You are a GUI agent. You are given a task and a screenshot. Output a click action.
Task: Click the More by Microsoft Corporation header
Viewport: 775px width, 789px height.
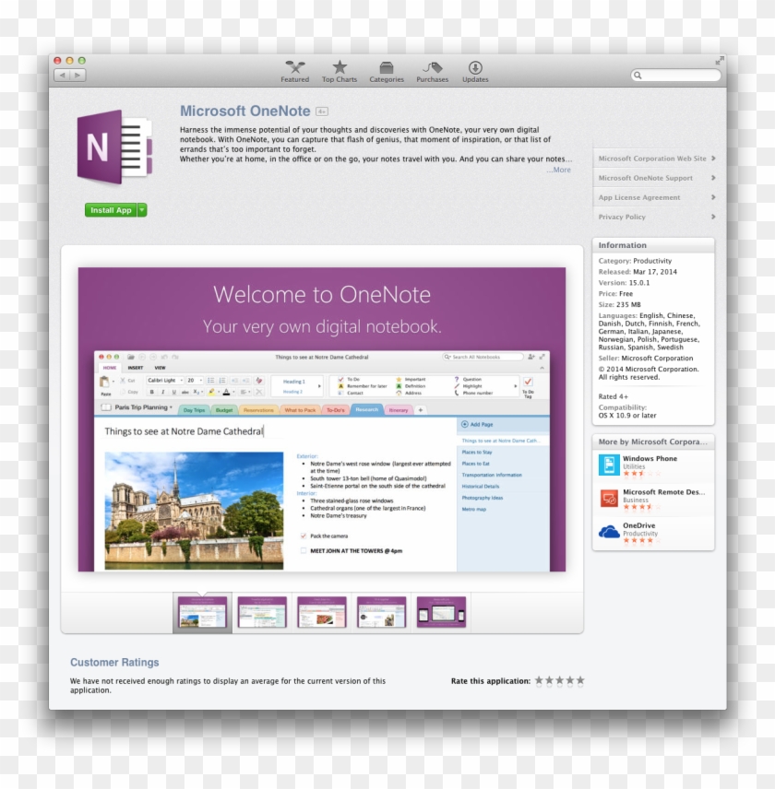tap(653, 442)
